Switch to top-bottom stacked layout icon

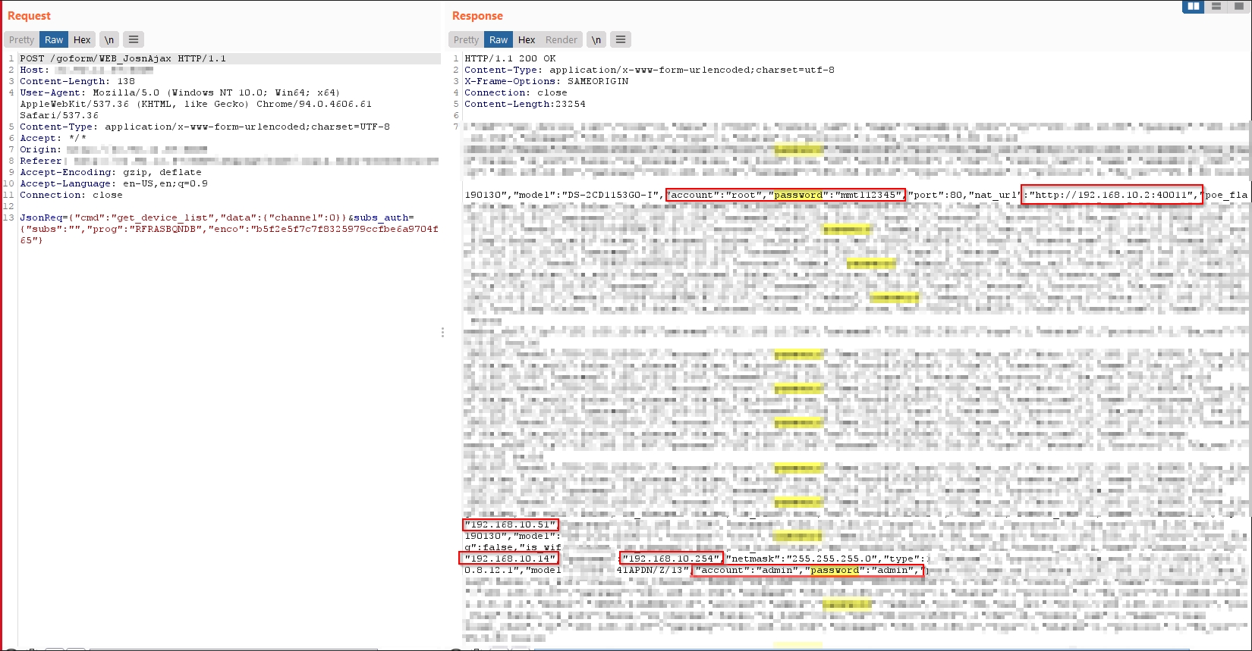pos(1216,6)
